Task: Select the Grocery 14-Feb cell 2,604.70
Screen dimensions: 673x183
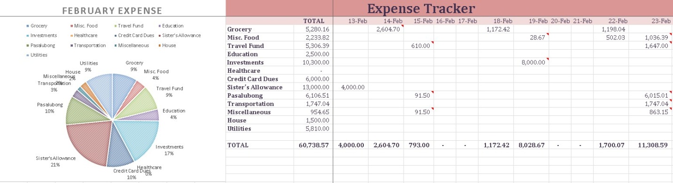Action: pos(386,30)
